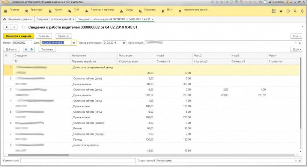Open calendar picker for Дата field
Viewport: 307px width, 167px height.
pos(74,43)
